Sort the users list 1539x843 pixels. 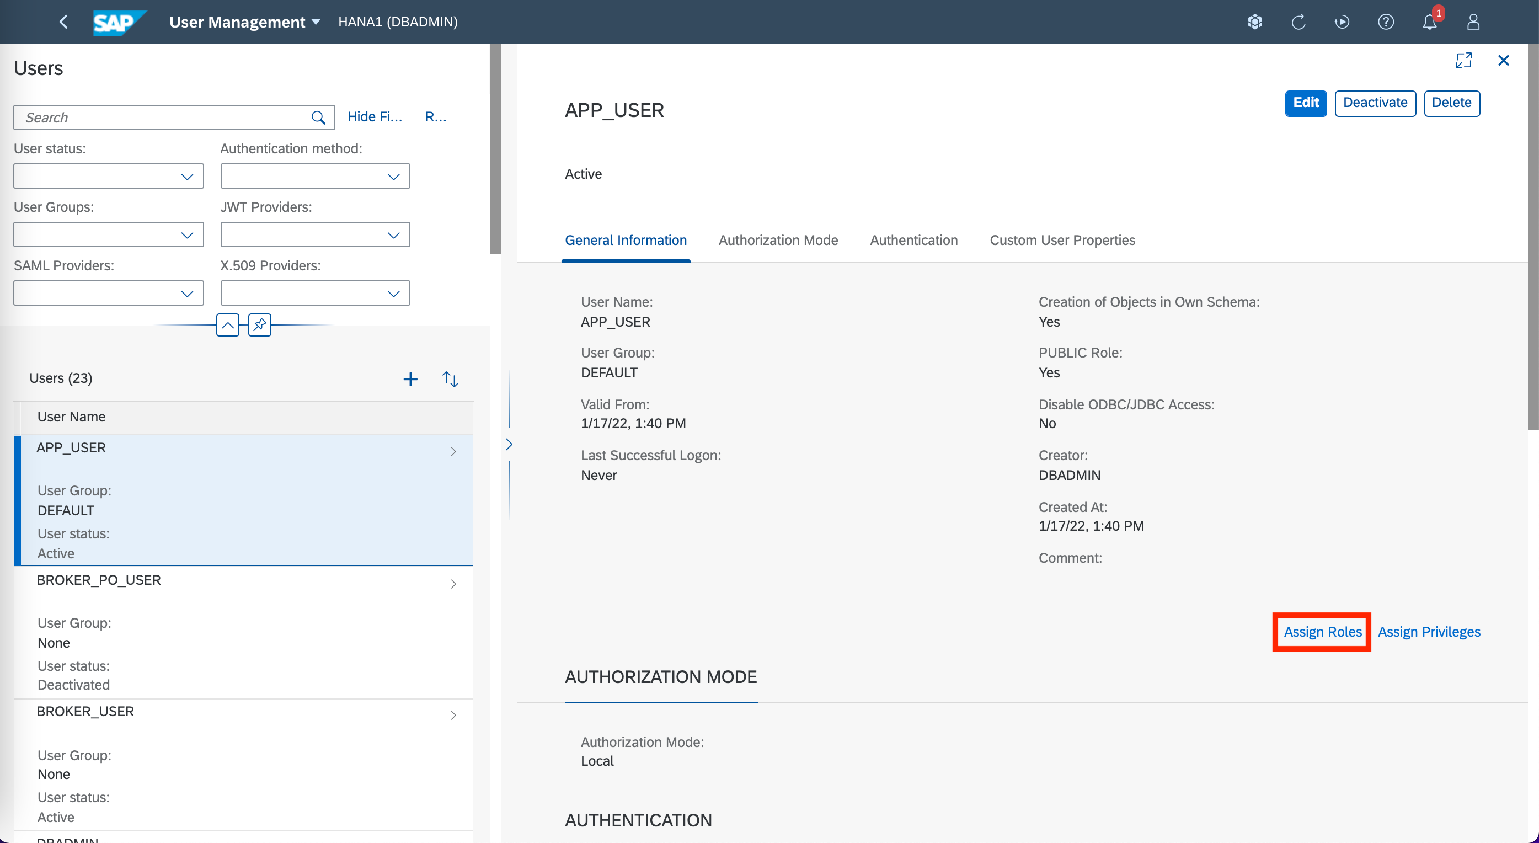click(450, 379)
